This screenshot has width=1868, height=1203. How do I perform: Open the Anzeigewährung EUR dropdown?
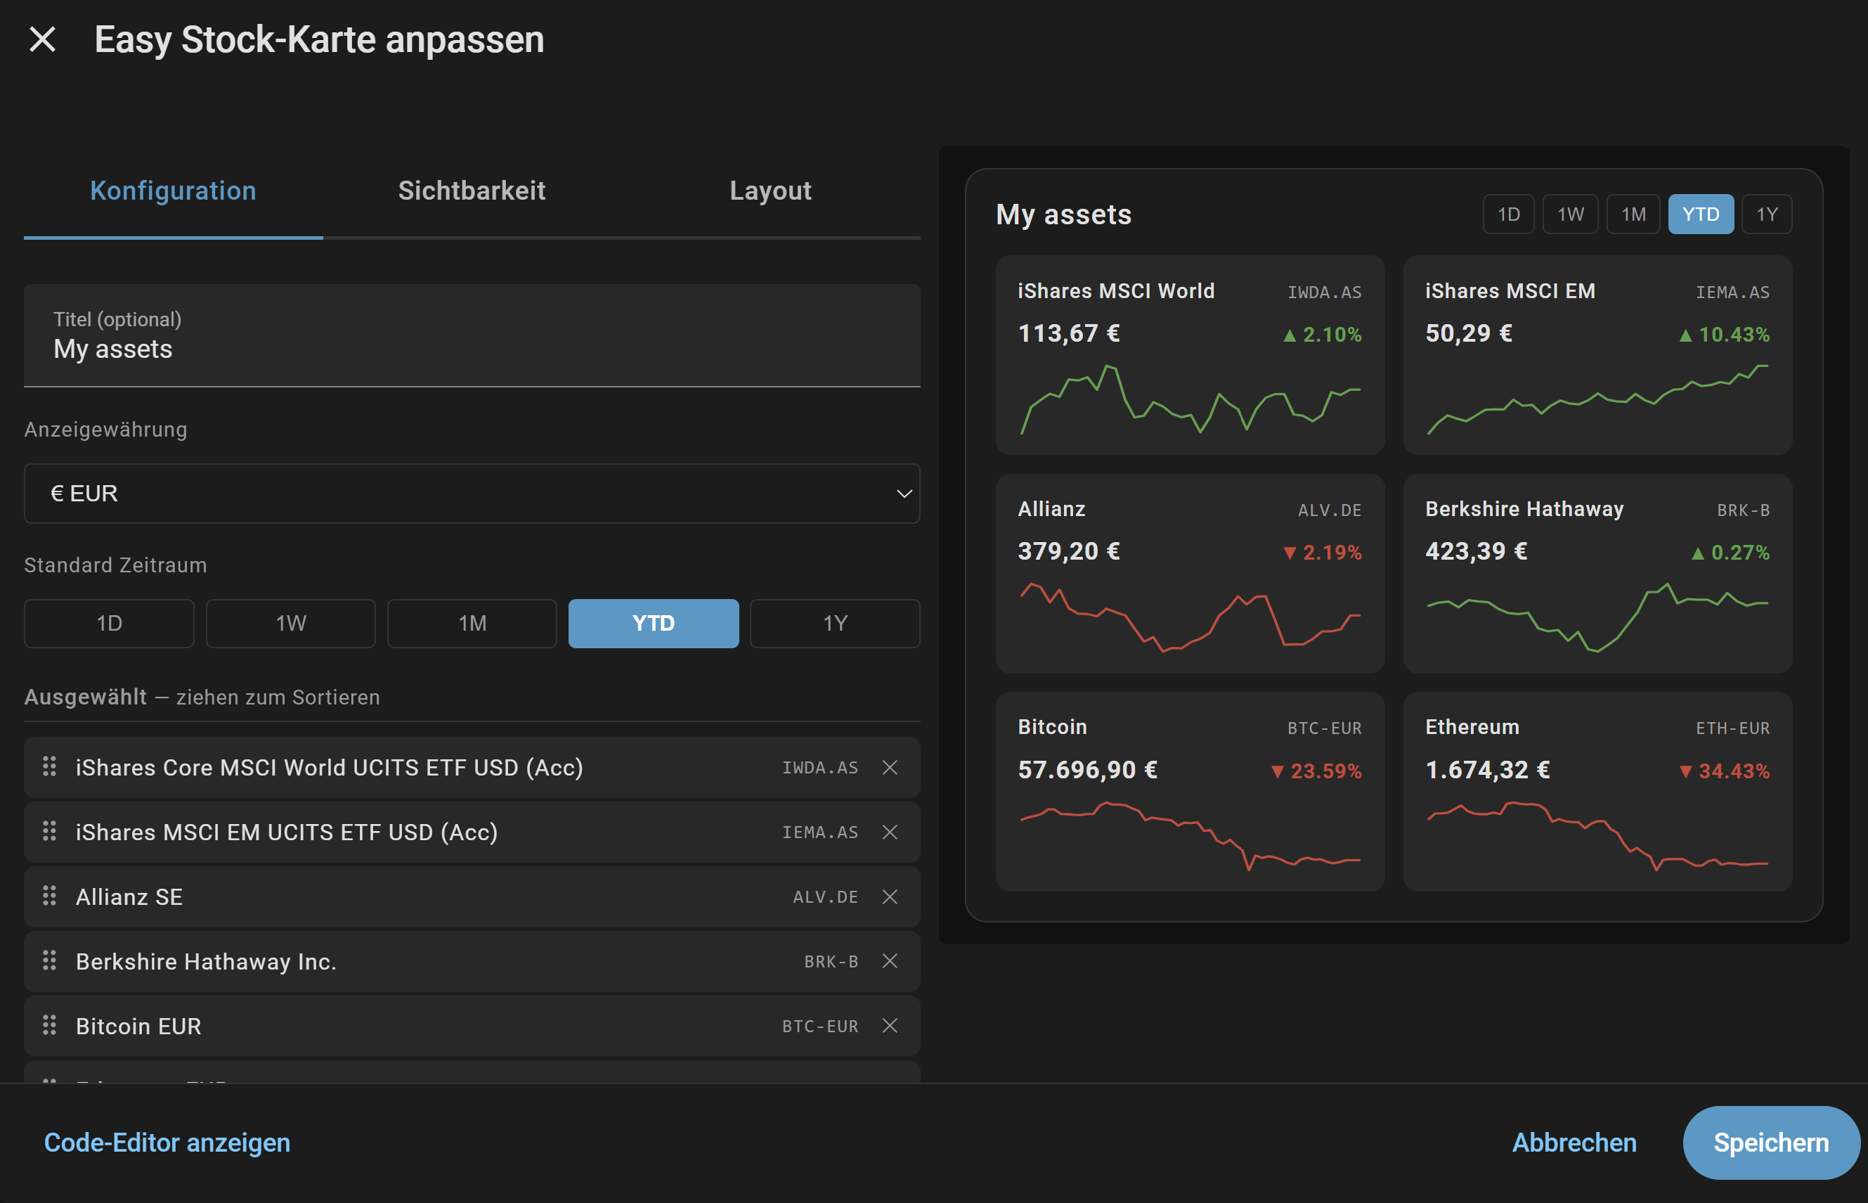tap(472, 494)
